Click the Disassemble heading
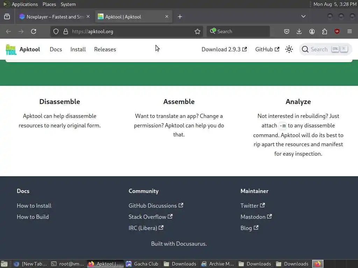 [x=59, y=102]
